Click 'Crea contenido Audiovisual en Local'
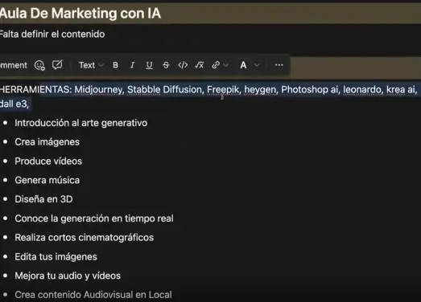The width and height of the screenshot is (421, 302). tap(93, 295)
